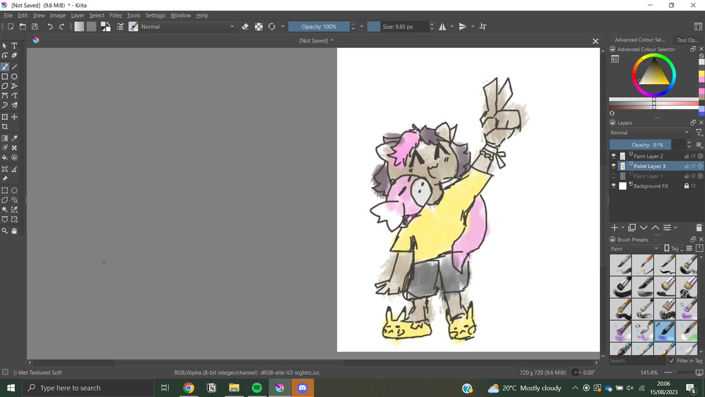Image resolution: width=705 pixels, height=397 pixels.
Task: Select the Contiguous Selection magic wand tool
Action: click(x=5, y=210)
